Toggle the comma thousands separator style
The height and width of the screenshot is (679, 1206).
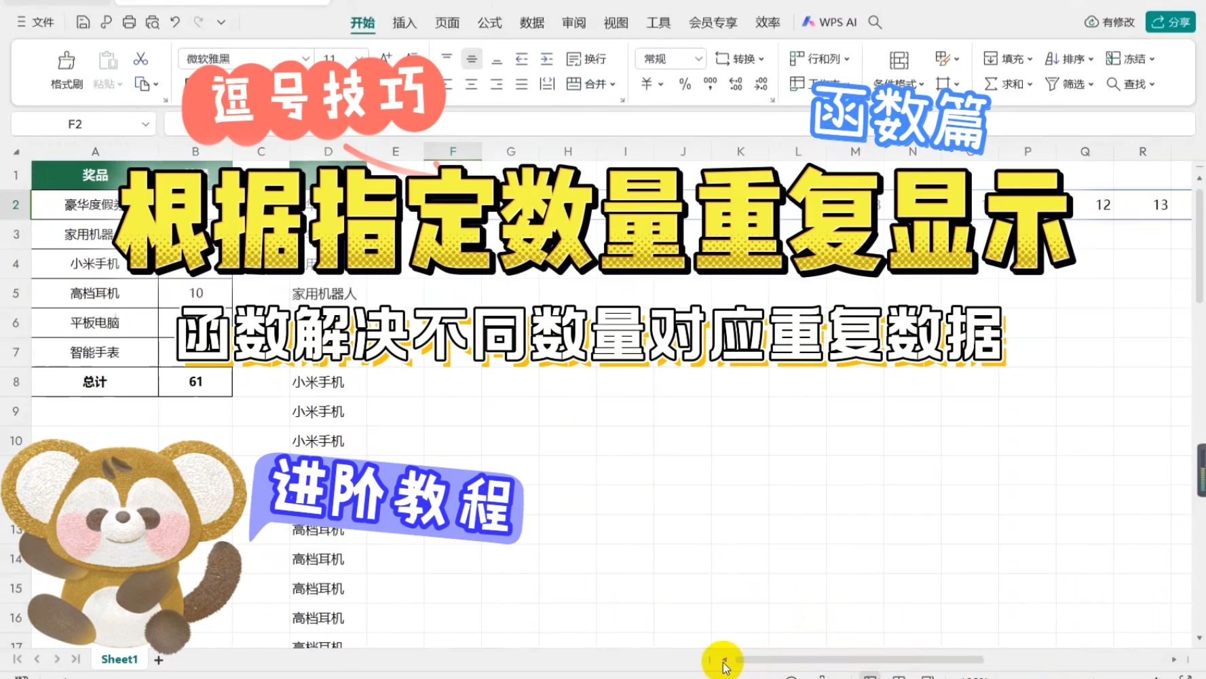click(x=710, y=84)
